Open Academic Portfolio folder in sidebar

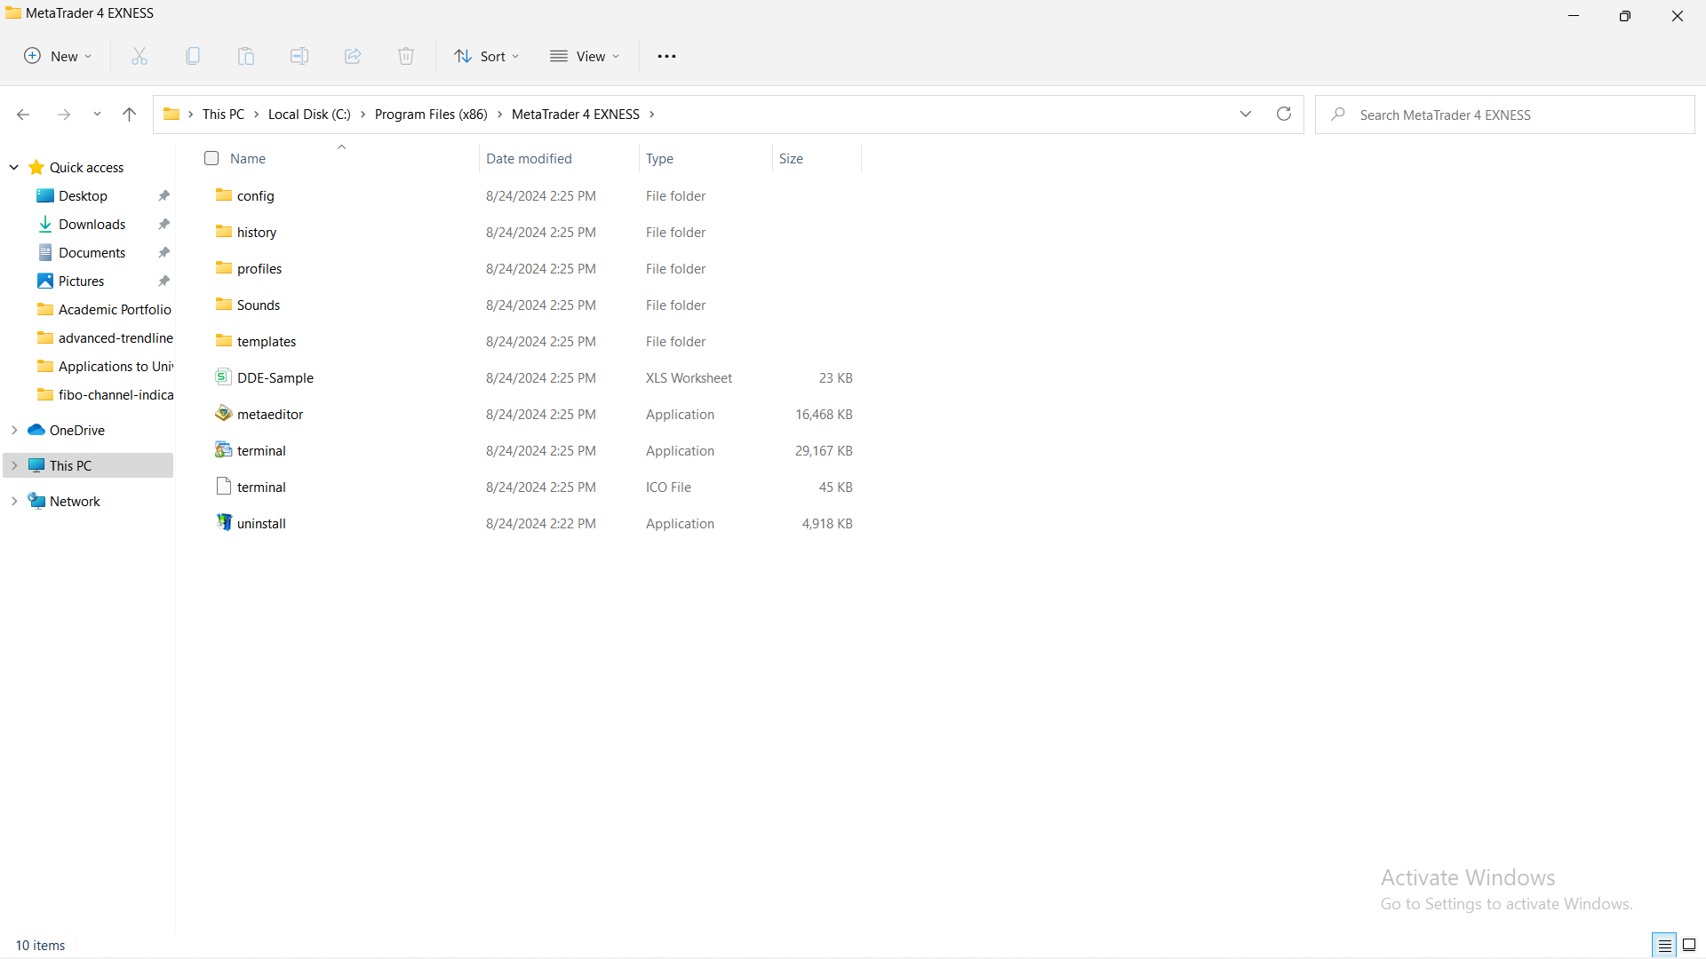[x=105, y=310]
